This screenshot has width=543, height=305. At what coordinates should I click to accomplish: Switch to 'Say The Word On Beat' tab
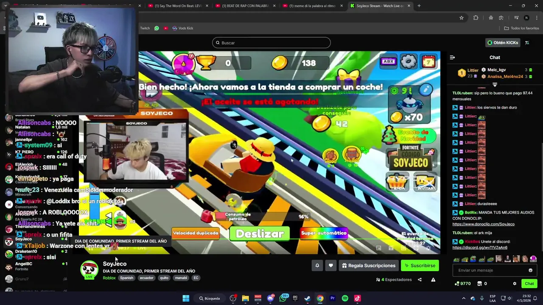178,6
